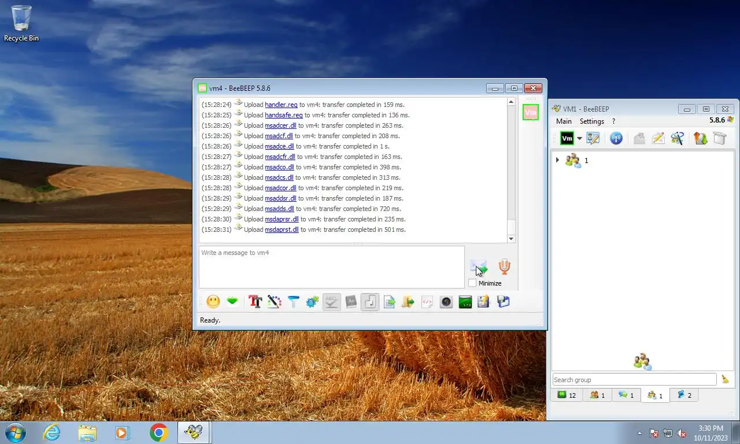The width and height of the screenshot is (740, 444).
Task: Open the msadco.dll file link
Action: click(279, 167)
